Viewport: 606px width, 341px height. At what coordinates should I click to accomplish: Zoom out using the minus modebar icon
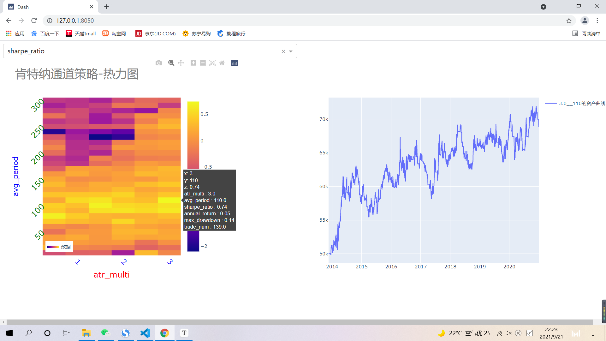[x=203, y=63]
